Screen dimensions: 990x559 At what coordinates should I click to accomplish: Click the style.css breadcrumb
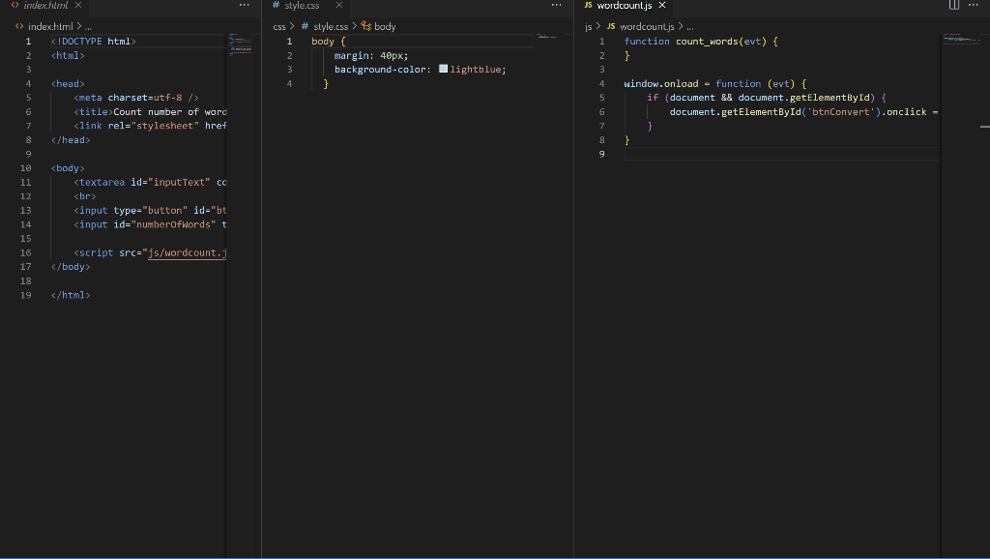[x=331, y=26]
